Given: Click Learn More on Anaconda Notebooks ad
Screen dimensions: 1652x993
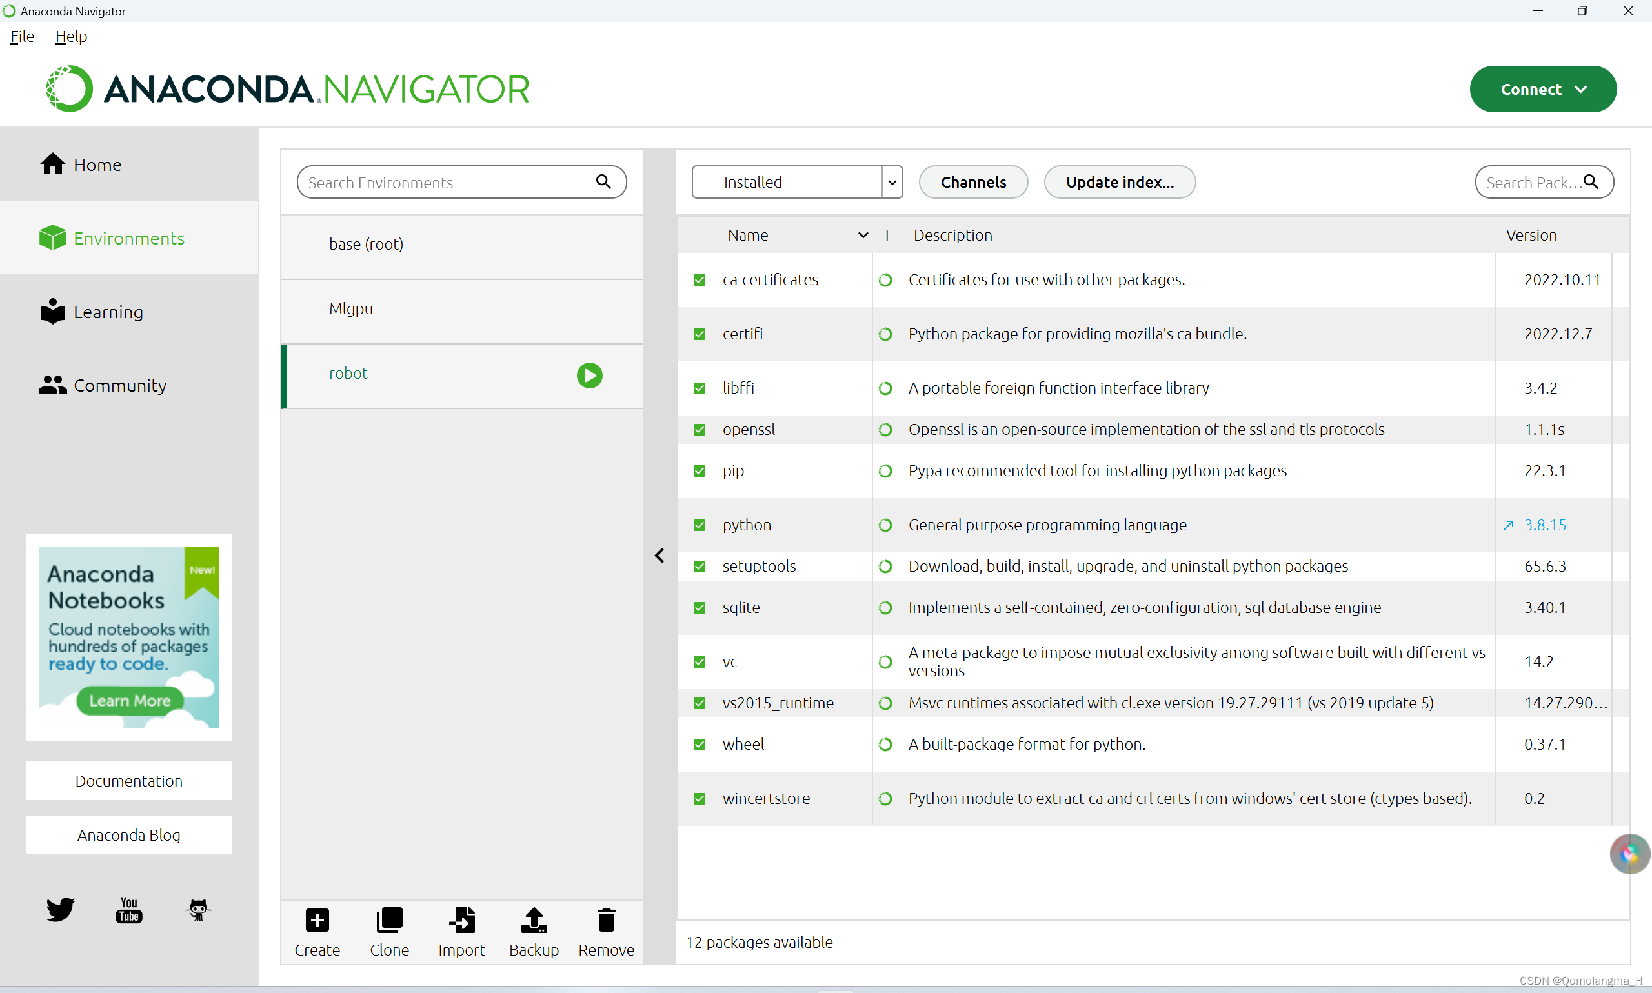Looking at the screenshot, I should pos(130,701).
